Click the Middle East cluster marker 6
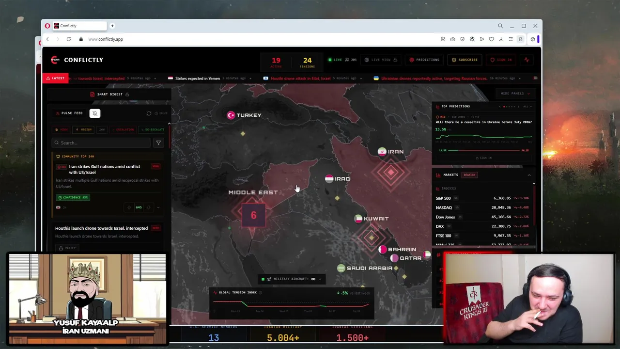The image size is (620, 349). (253, 215)
